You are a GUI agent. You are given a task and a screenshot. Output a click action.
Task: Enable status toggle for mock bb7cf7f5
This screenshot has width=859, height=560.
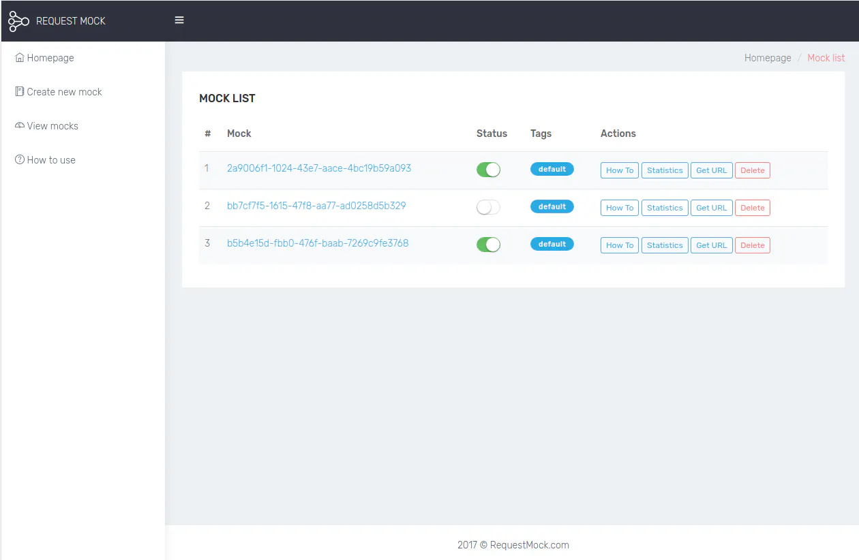coord(488,207)
